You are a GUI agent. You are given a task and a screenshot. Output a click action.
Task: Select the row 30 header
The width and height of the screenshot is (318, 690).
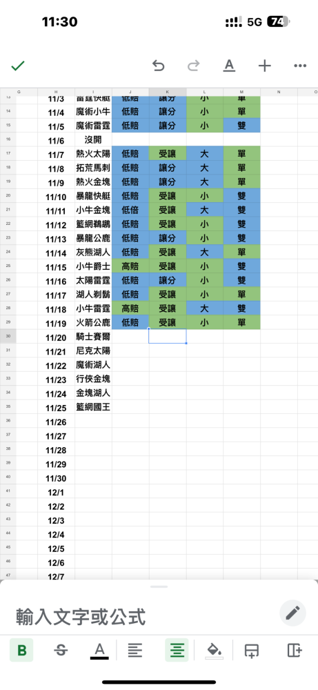coord(8,336)
